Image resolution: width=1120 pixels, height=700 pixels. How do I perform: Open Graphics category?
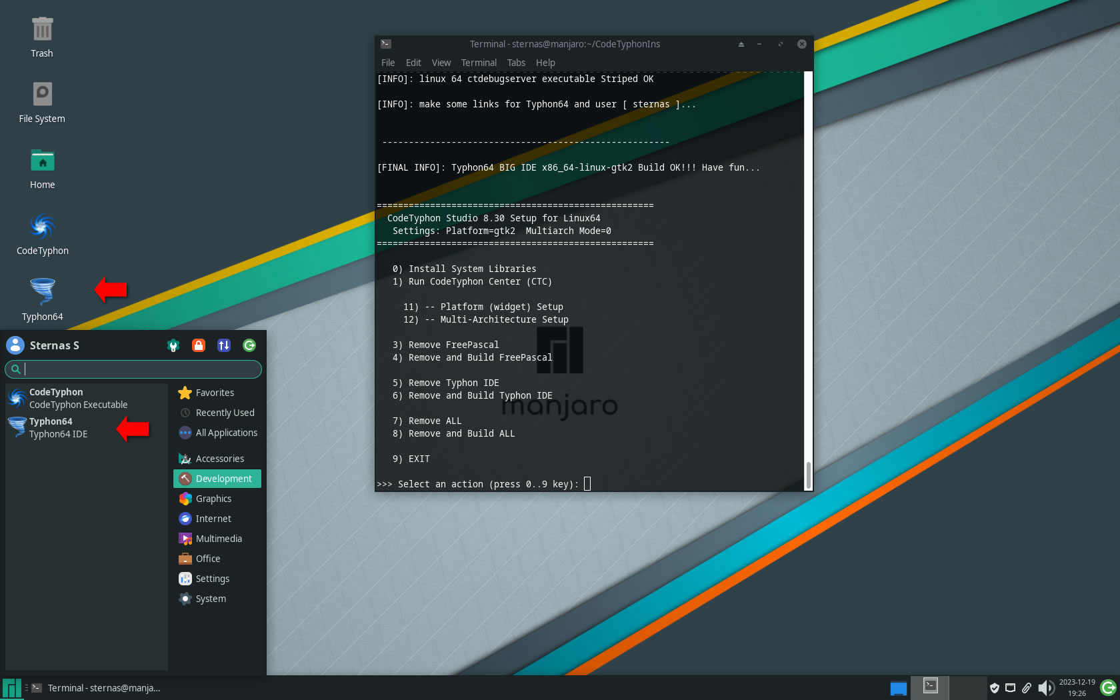(217, 499)
